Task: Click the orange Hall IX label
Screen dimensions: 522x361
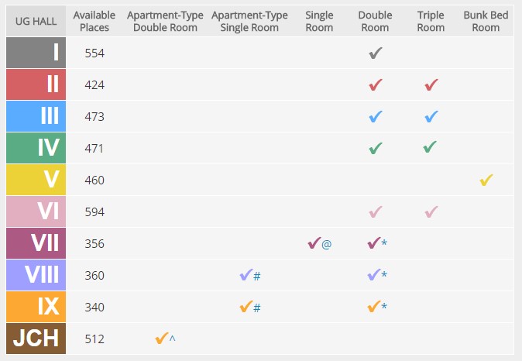Action: pyautogui.click(x=36, y=307)
